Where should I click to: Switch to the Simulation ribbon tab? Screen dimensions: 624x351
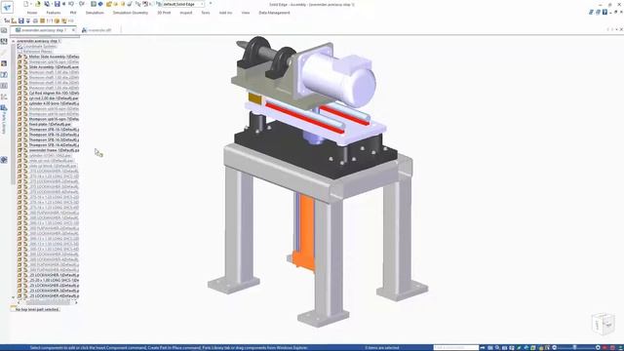coord(95,13)
